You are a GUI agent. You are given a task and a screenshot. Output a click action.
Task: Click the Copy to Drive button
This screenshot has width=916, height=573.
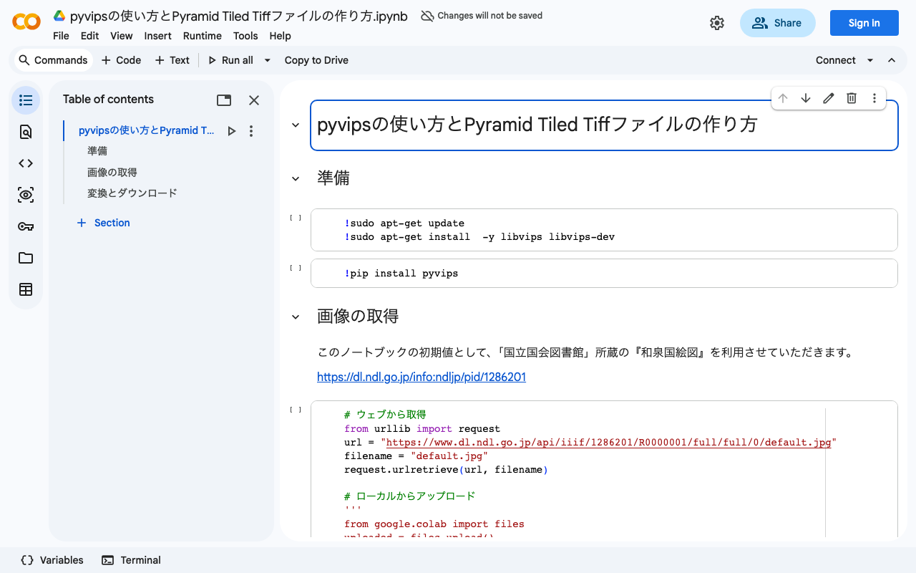coord(316,60)
